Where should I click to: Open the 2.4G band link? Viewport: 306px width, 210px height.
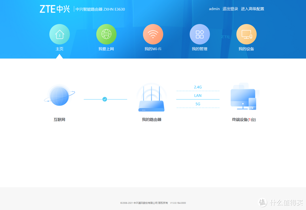pyautogui.click(x=197, y=87)
